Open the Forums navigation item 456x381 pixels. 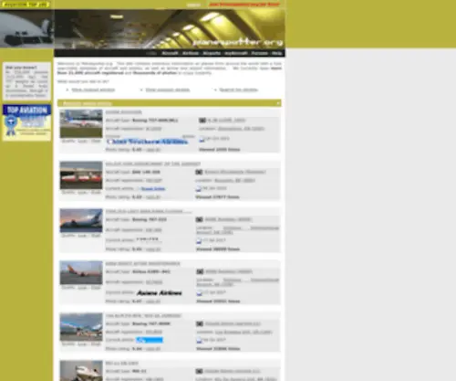(x=259, y=53)
